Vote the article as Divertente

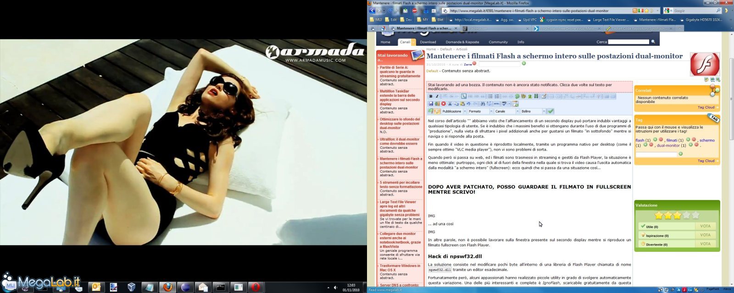click(706, 244)
